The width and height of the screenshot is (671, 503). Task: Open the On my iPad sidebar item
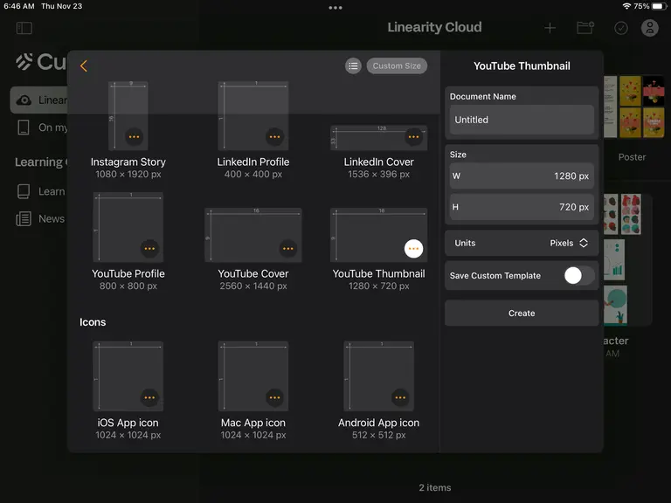42,127
